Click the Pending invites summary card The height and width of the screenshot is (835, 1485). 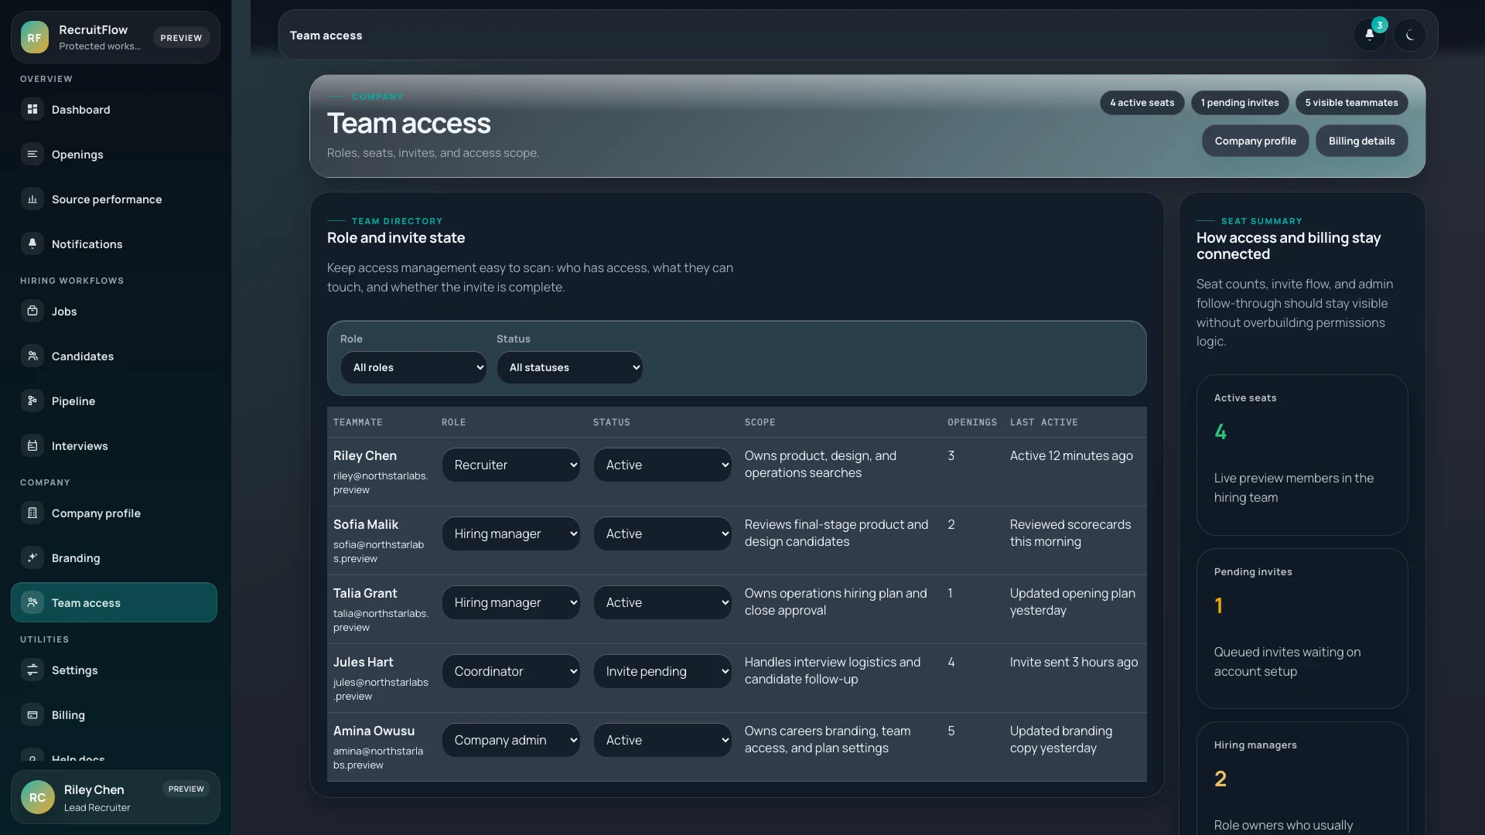pyautogui.click(x=1302, y=629)
